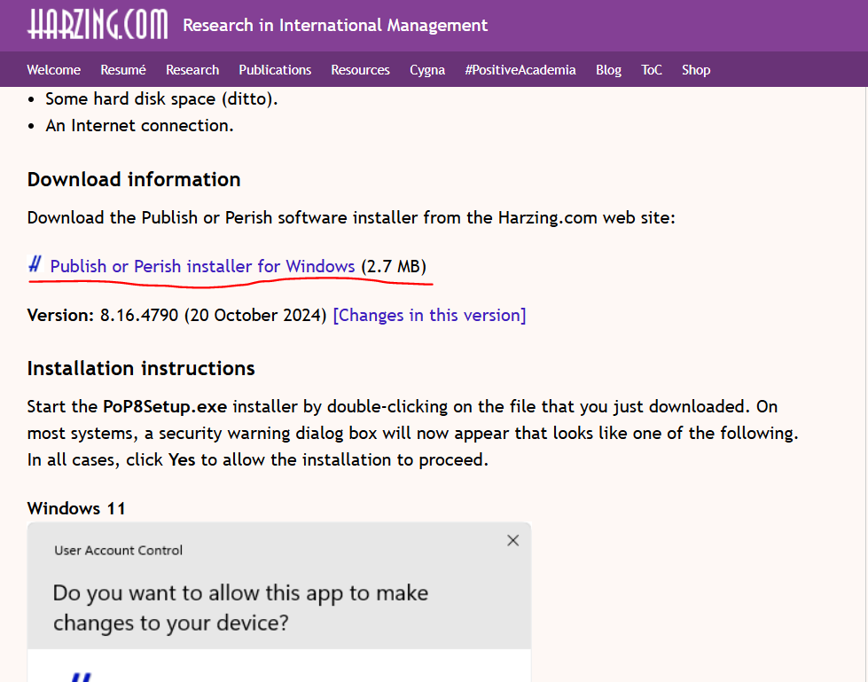868x682 pixels.
Task: Click the PoP8Setup.exe bold filename
Action: pyautogui.click(x=165, y=406)
